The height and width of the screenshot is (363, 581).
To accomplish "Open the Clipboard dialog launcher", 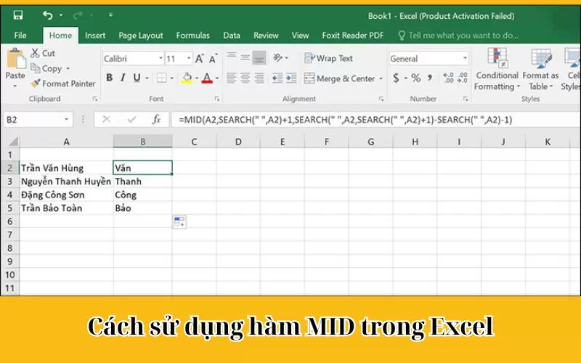I will pos(95,99).
